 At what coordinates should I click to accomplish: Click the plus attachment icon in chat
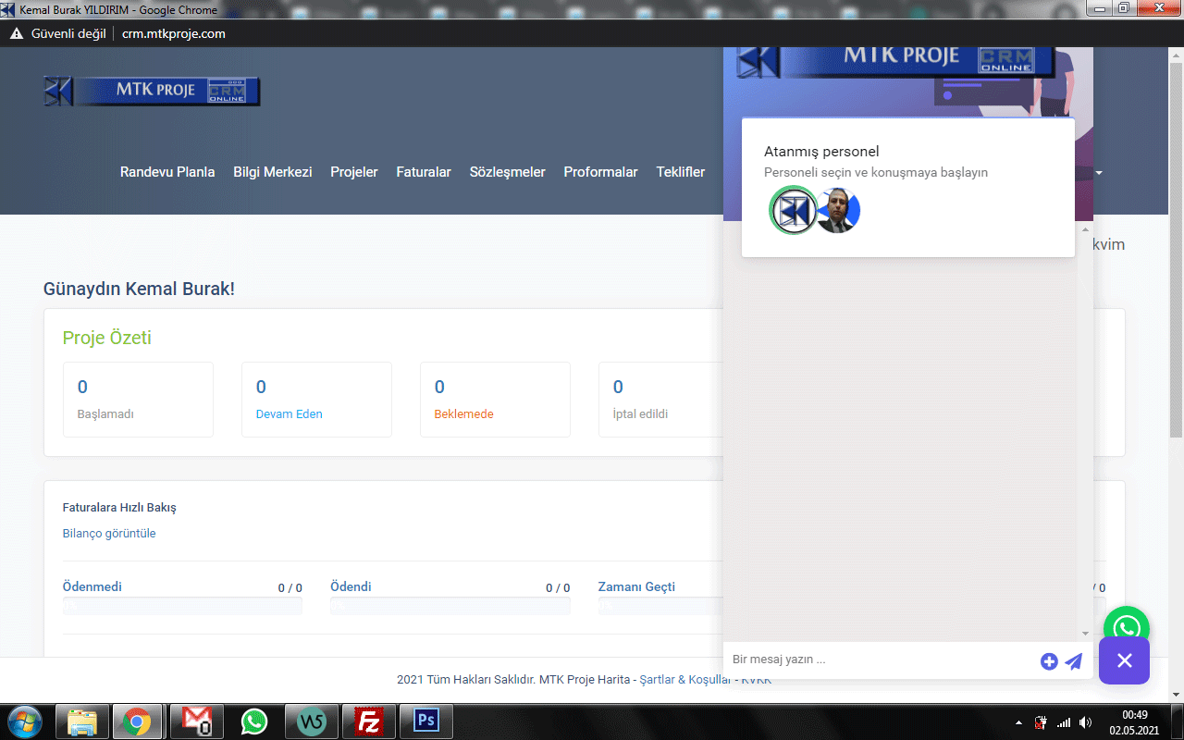tap(1049, 660)
